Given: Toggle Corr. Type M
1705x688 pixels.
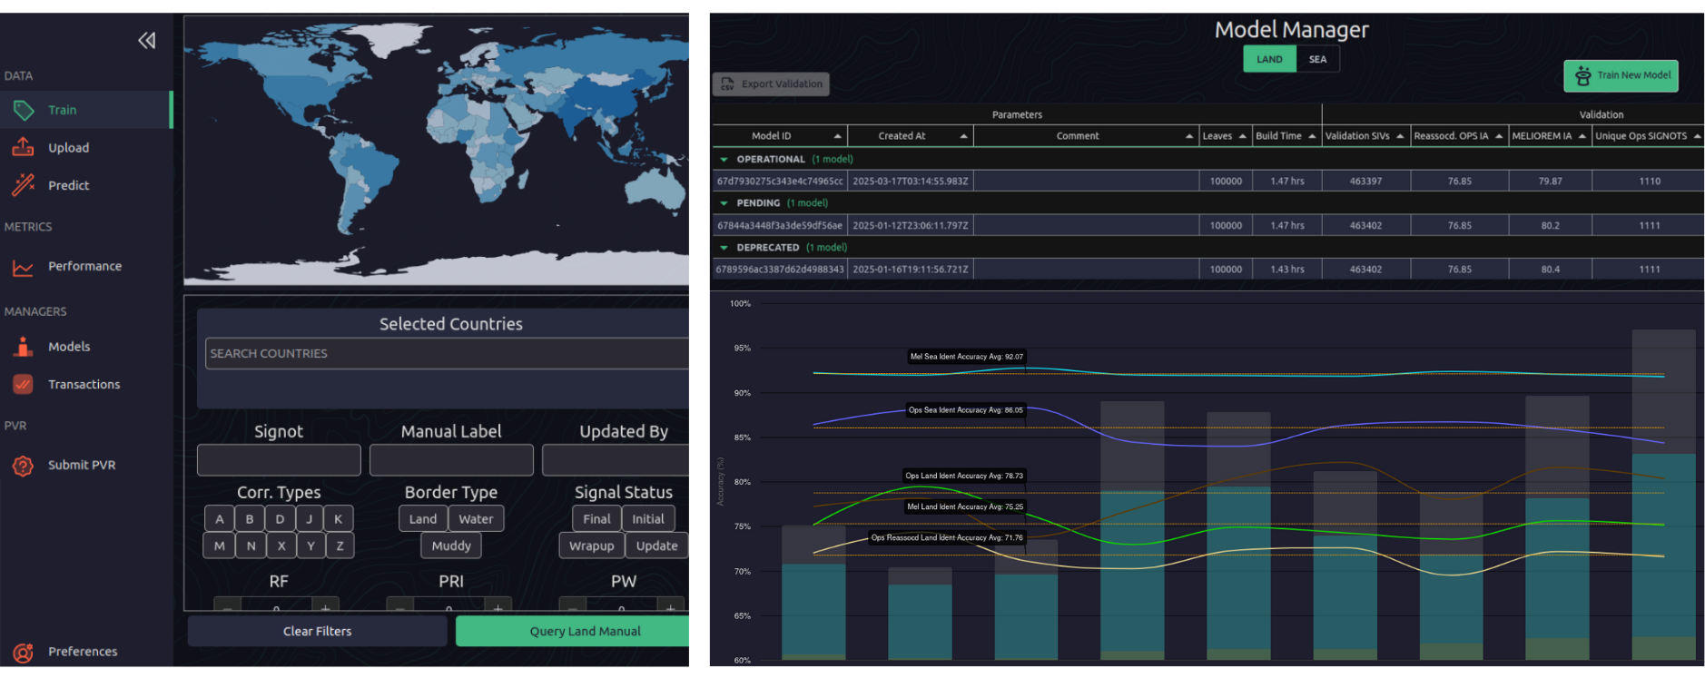Looking at the screenshot, I should coord(219,545).
